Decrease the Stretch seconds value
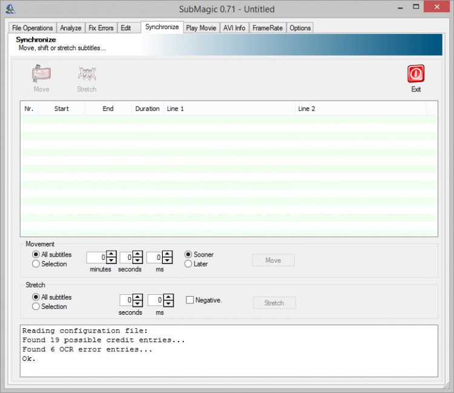The width and height of the screenshot is (454, 393). [x=138, y=303]
